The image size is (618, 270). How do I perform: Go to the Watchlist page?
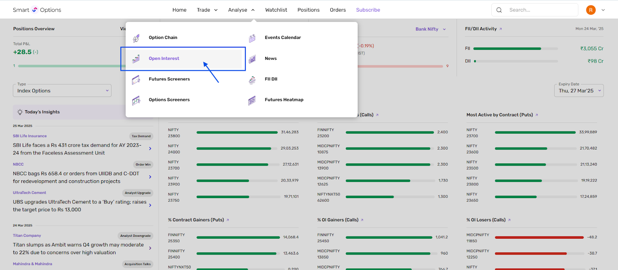276,10
